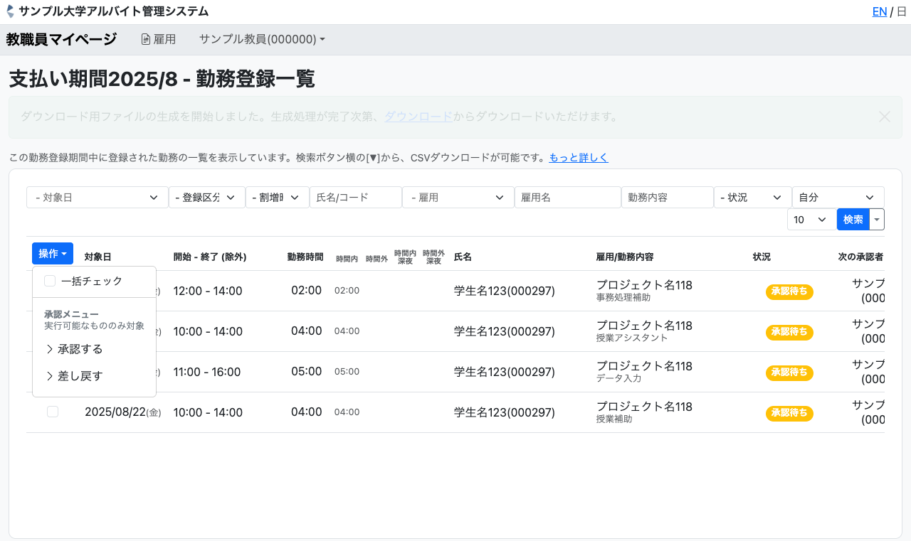The image size is (911, 541).
Task: Click the 承認待ち badge of 授業アシスタント row
Action: 789,332
